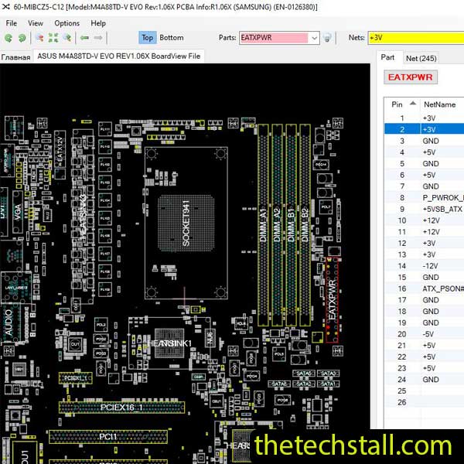The image size is (464, 464).
Task: Click SOCKET941 CPU socket on board
Action: tap(186, 223)
